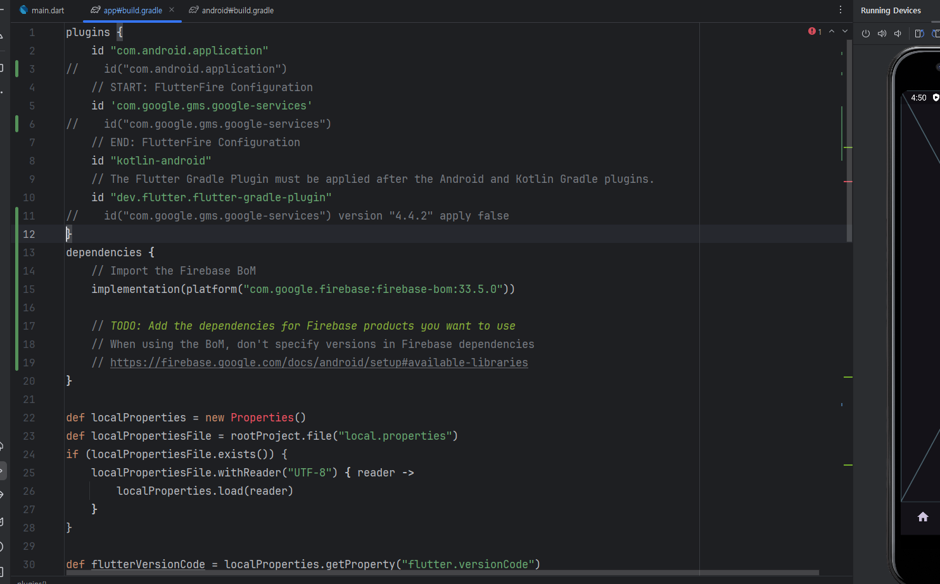Select the app build.gradle tab
This screenshot has width=940, height=584.
pos(127,10)
